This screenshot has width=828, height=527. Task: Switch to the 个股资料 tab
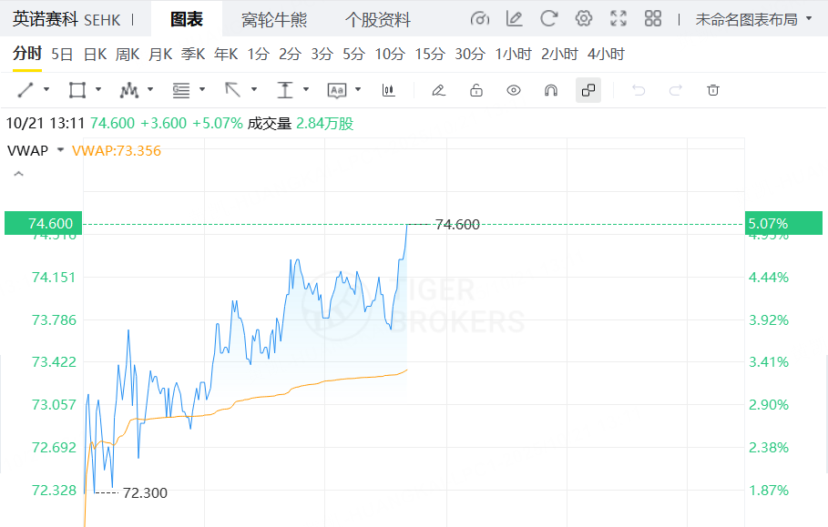click(377, 20)
